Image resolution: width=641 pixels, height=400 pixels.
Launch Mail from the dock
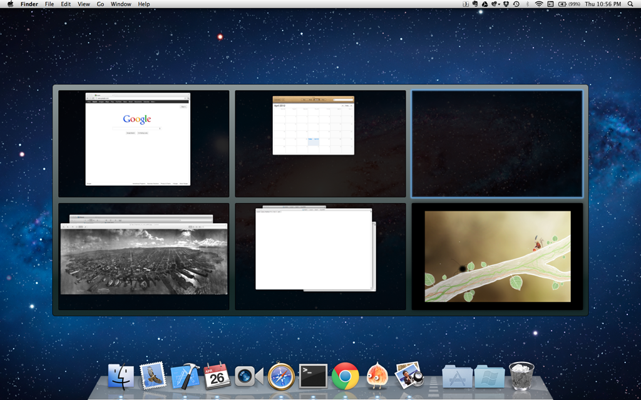tap(153, 376)
